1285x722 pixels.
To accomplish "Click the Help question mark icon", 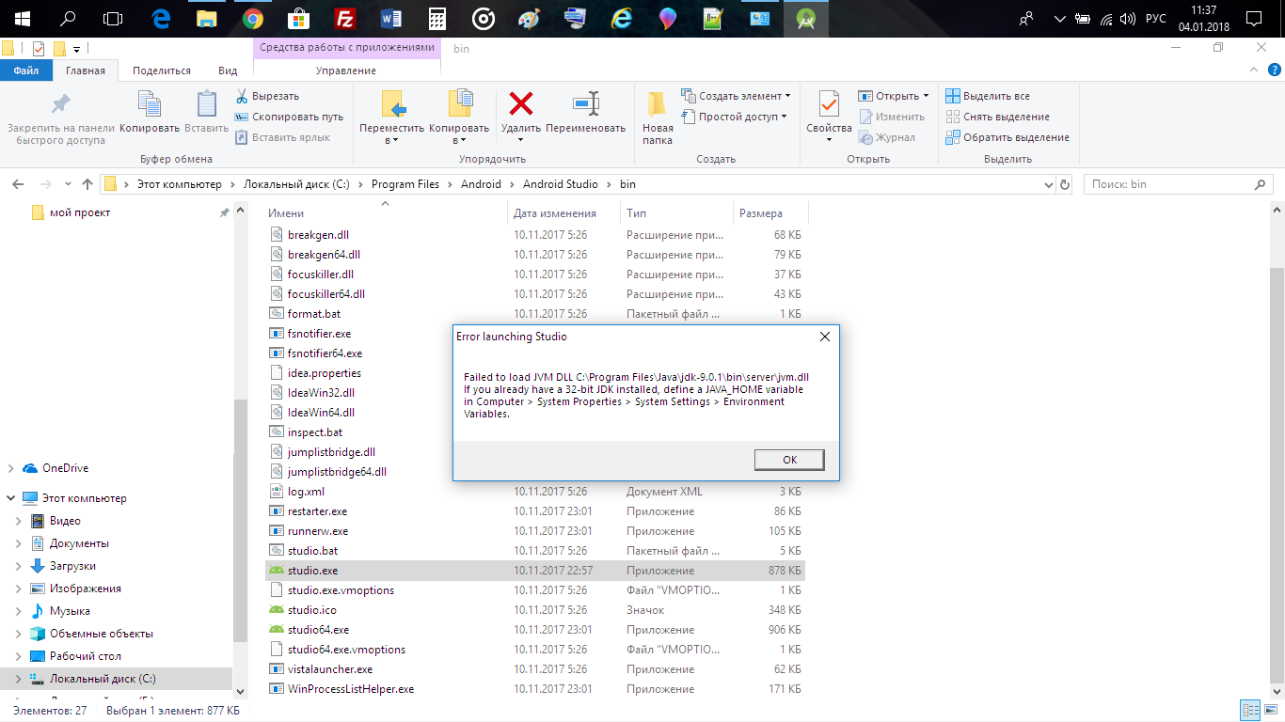I will click(1274, 71).
